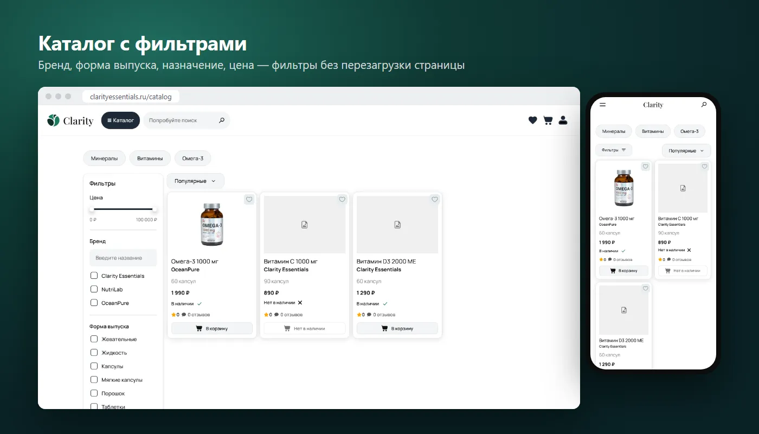The image size is (759, 434).
Task: Click the maximum price slider handle
Action: point(155,209)
